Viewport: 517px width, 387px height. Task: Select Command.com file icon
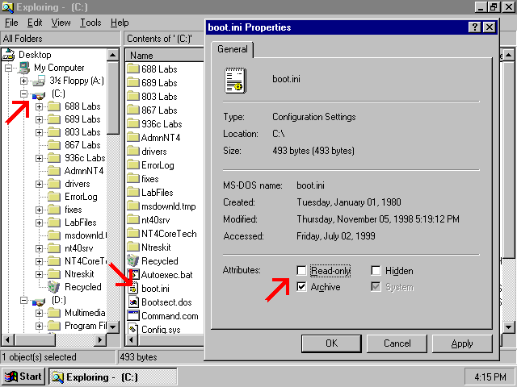click(x=133, y=316)
